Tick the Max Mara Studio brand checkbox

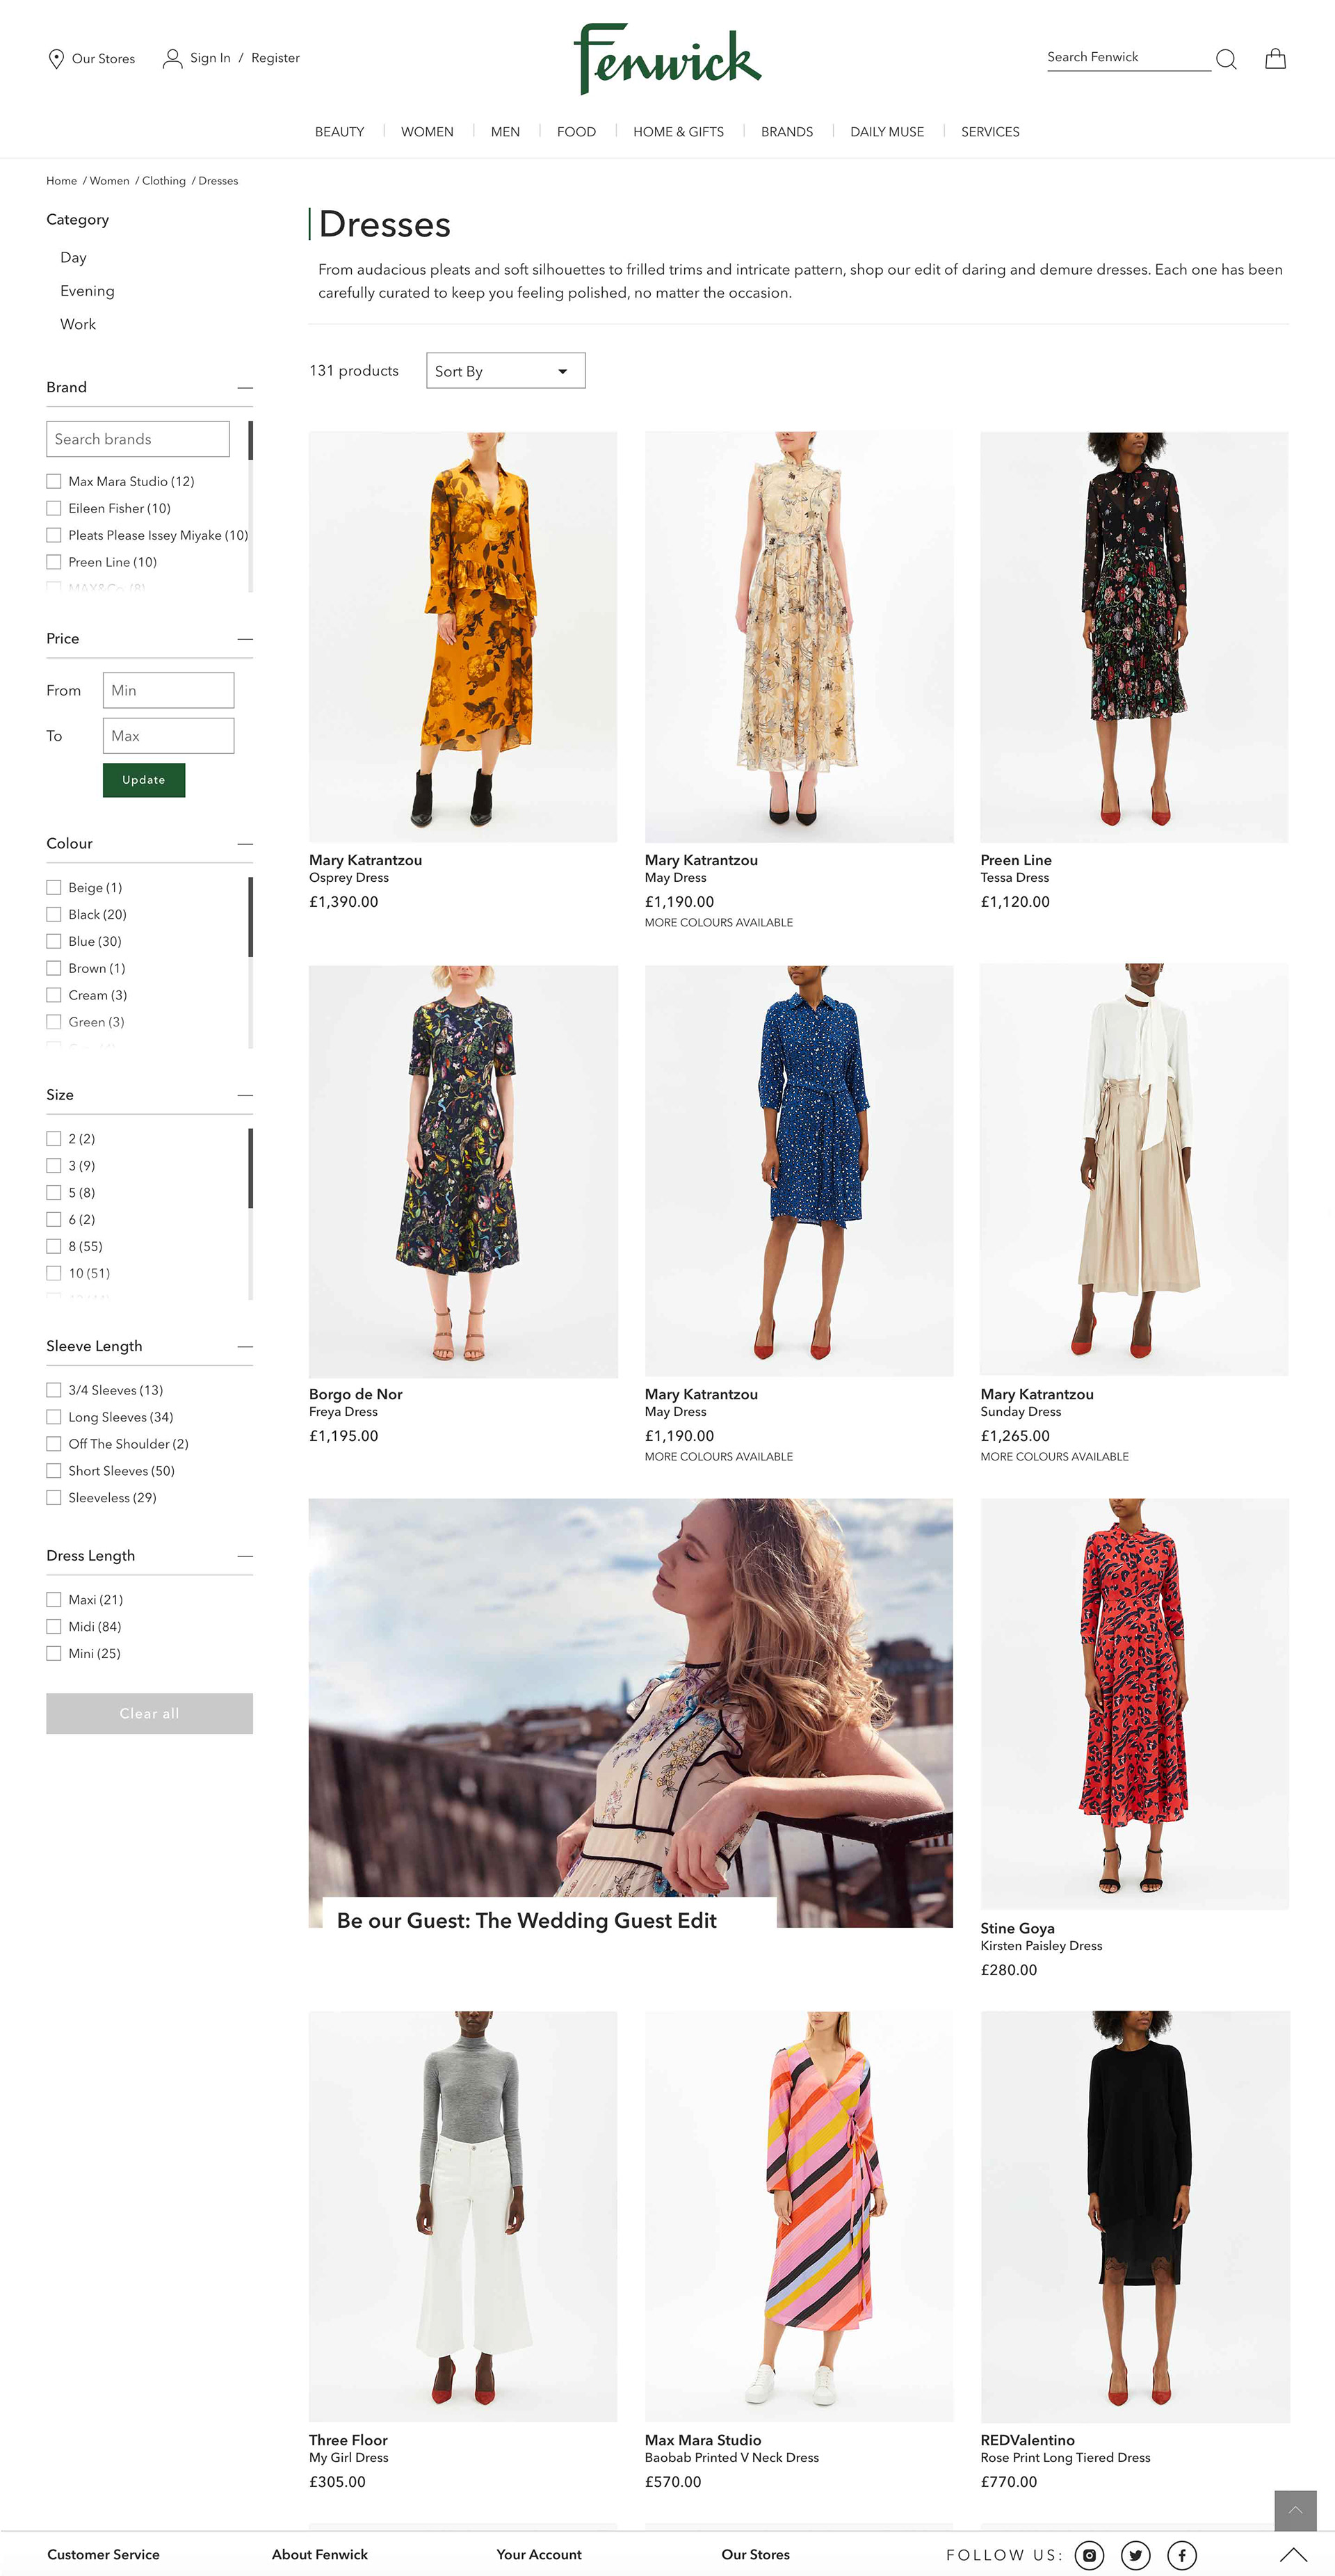click(x=54, y=481)
